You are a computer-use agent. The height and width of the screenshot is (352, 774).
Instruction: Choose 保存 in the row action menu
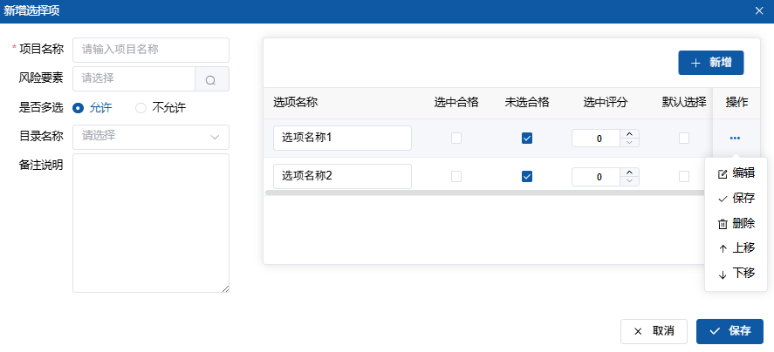coord(736,199)
